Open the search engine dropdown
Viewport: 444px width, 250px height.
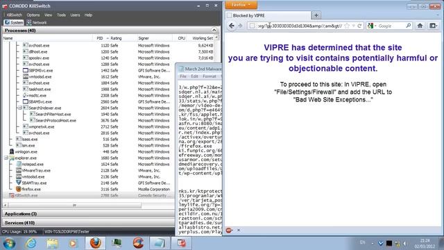click(372, 26)
